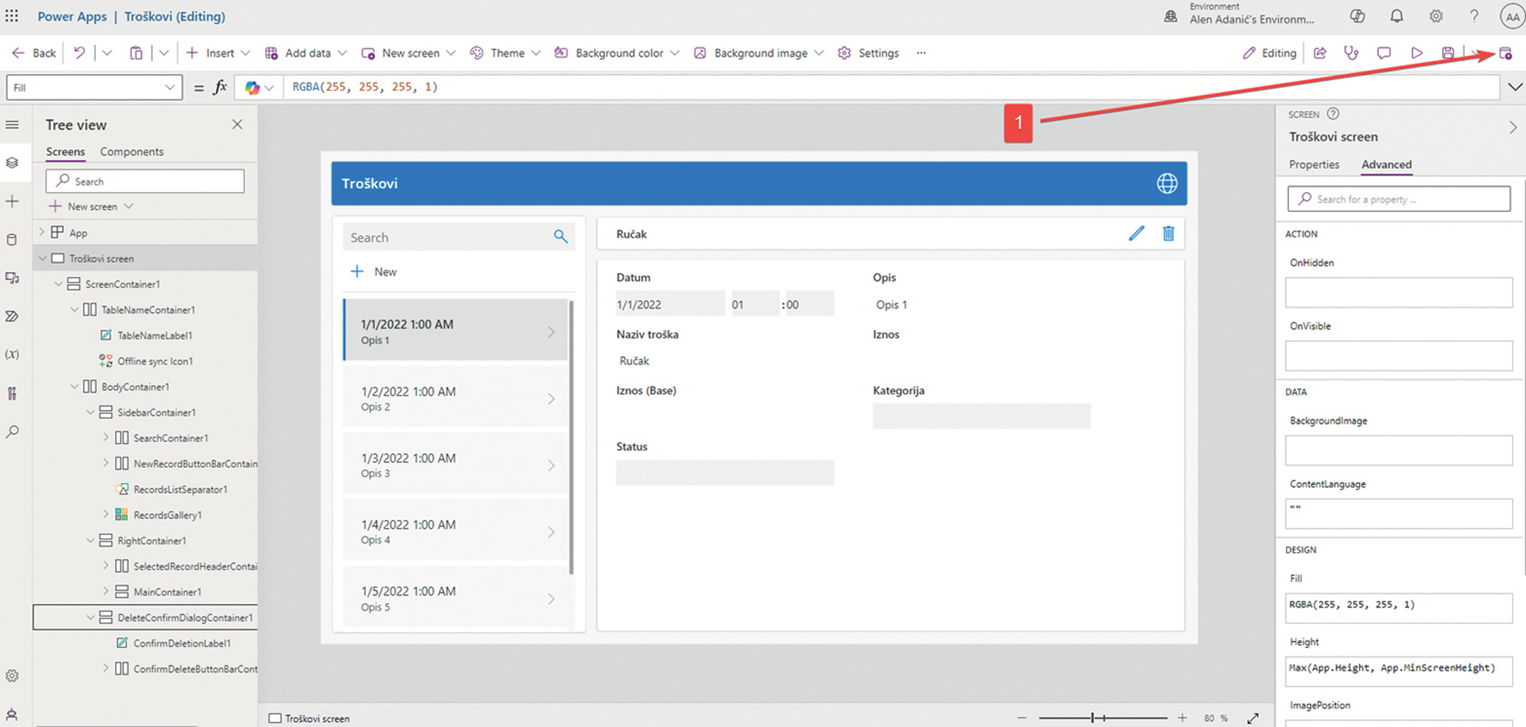Expand the RecordsGallery1 tree node

pyautogui.click(x=106, y=514)
